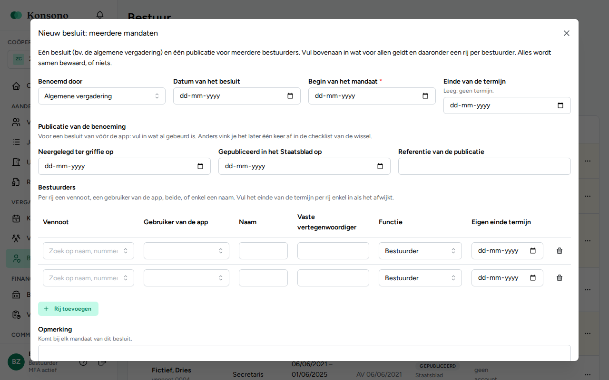Open calendar icon in first row Eigen einde termijn

click(533, 251)
